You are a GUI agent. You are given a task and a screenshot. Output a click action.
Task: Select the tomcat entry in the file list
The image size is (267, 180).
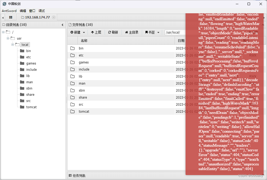tap(84, 111)
